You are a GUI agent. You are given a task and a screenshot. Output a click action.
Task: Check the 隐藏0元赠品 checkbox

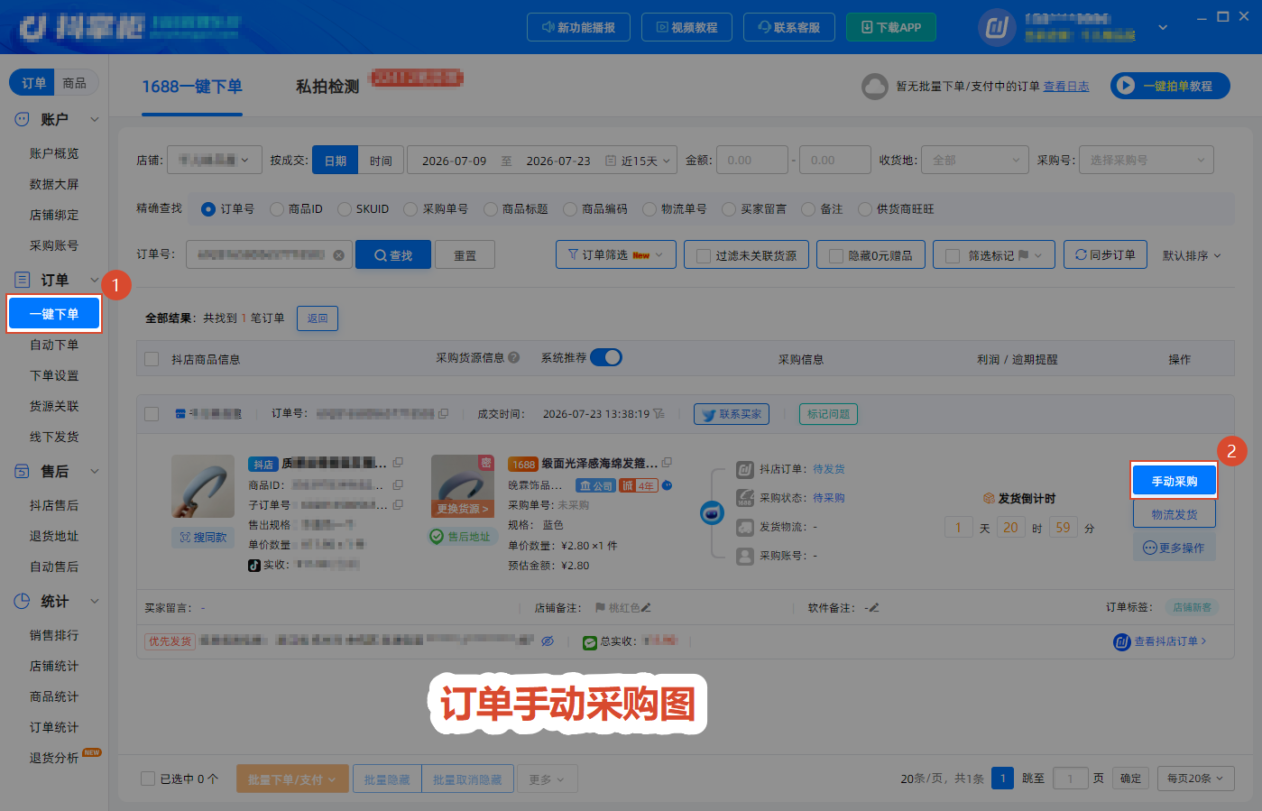point(836,256)
